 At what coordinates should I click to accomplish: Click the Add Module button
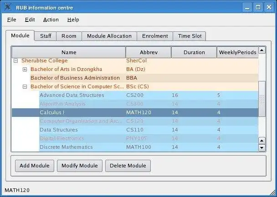tap(35, 166)
